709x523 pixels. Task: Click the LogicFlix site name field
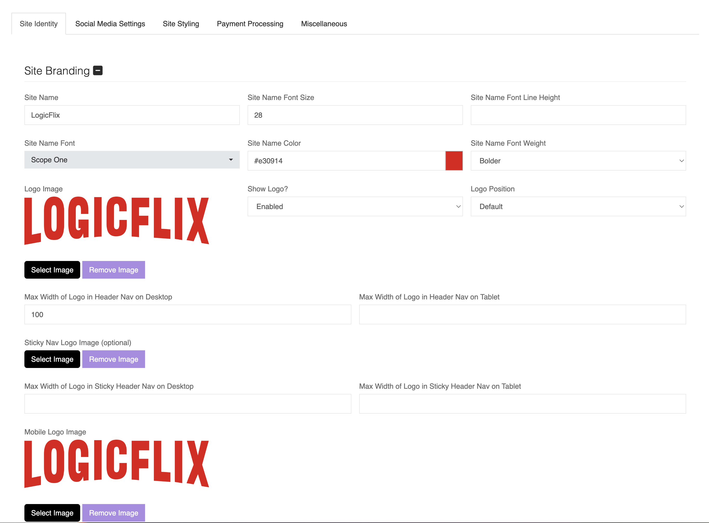point(132,115)
